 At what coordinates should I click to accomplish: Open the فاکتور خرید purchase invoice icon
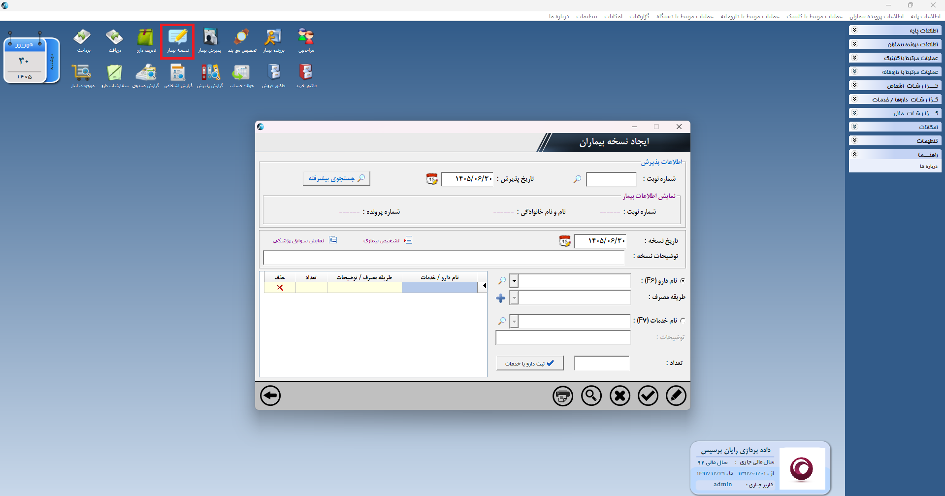click(306, 76)
